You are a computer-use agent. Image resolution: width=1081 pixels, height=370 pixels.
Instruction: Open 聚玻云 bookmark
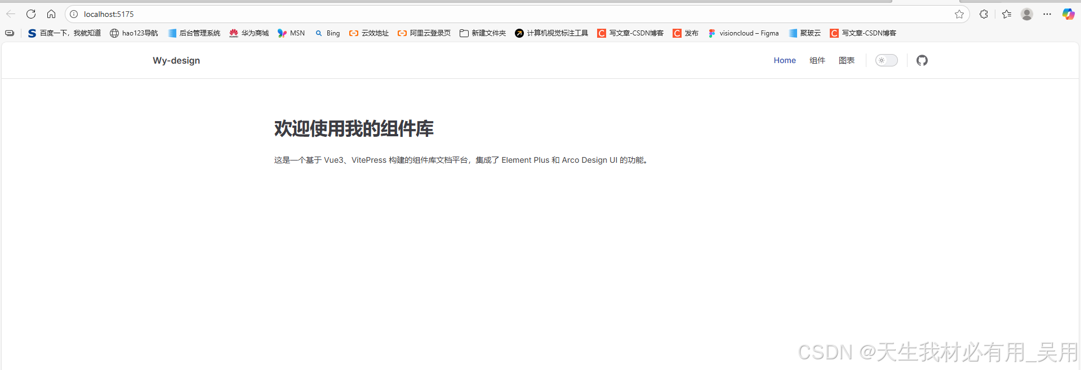[x=804, y=33]
